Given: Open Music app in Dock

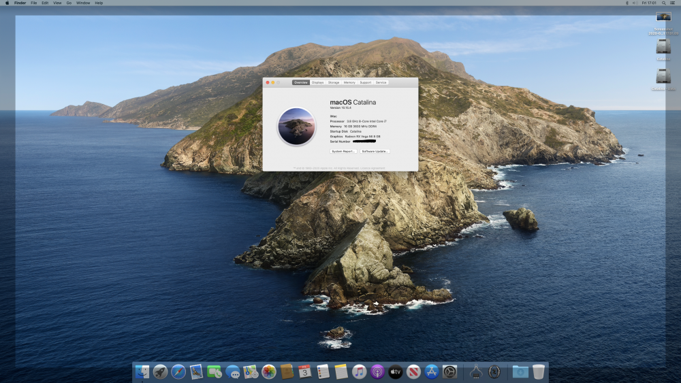Looking at the screenshot, I should coord(359,371).
